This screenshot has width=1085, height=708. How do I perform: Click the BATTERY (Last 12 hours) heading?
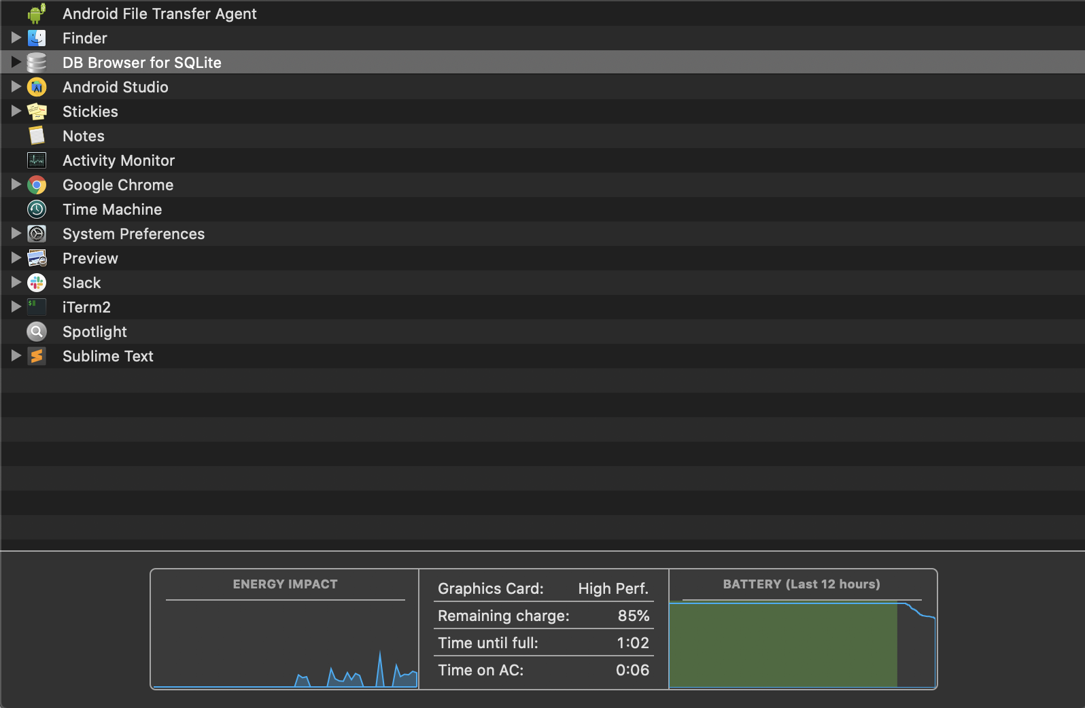click(x=802, y=584)
